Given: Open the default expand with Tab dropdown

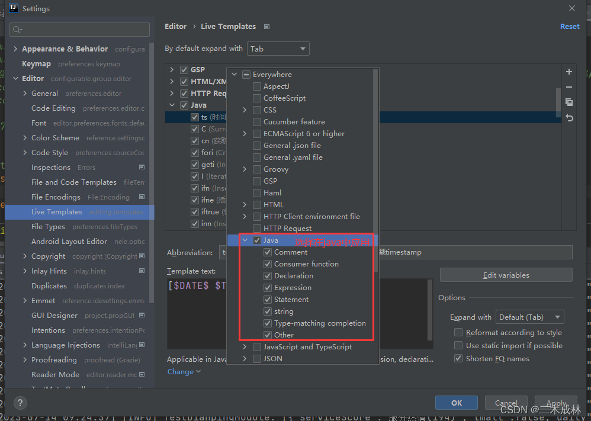Looking at the screenshot, I should tap(278, 49).
